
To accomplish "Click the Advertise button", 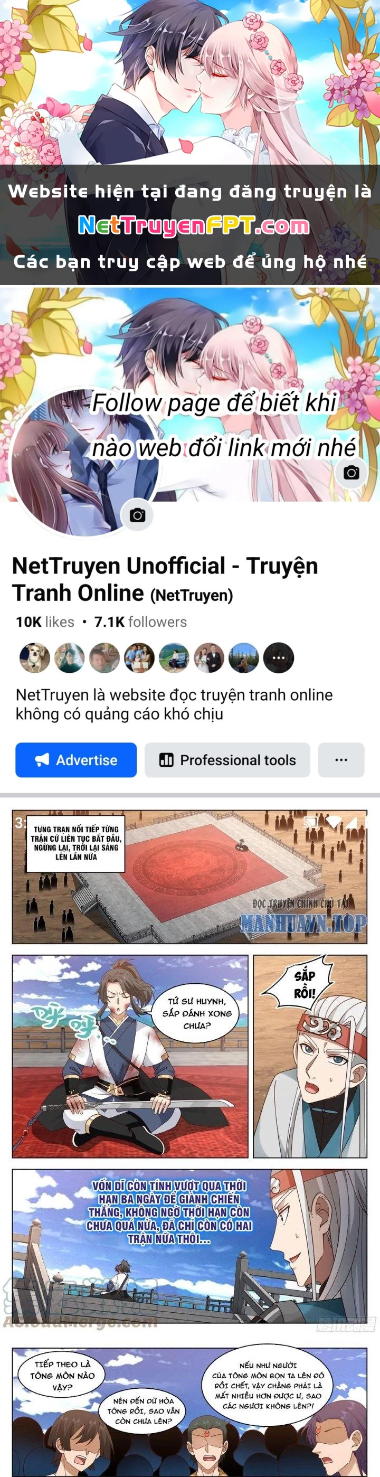I will coord(76,760).
